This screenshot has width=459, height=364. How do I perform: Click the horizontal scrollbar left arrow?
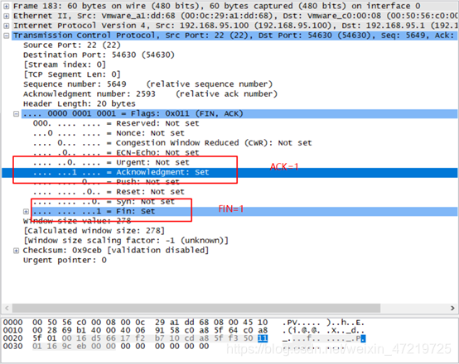[7, 308]
